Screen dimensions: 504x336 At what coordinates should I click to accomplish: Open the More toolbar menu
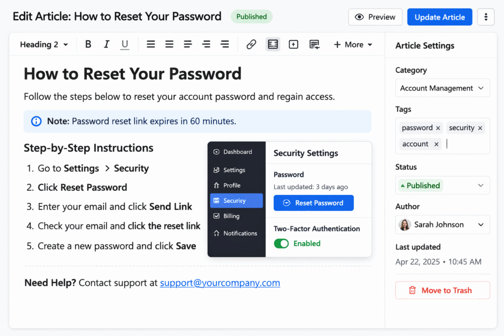tap(353, 44)
